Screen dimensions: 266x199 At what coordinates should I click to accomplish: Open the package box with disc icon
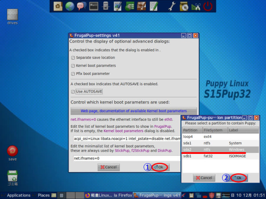pyautogui.click(x=184, y=7)
